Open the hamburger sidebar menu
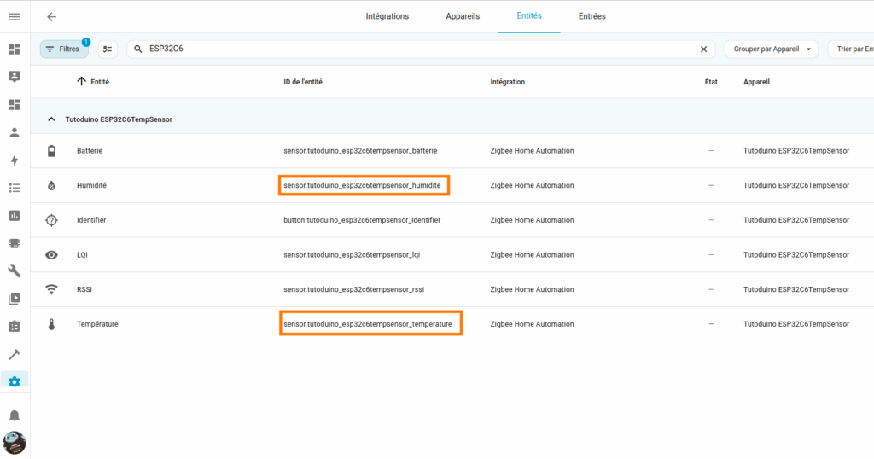 (x=15, y=17)
